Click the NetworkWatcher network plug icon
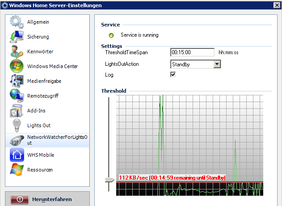This screenshot has height=206, width=282. pos(17,140)
